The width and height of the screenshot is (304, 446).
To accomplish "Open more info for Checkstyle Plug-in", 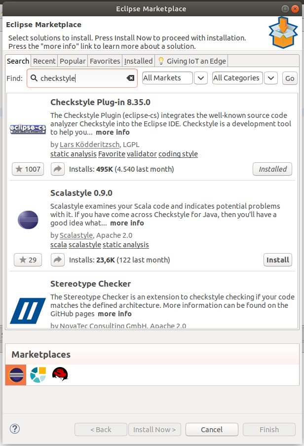I will pos(113,132).
